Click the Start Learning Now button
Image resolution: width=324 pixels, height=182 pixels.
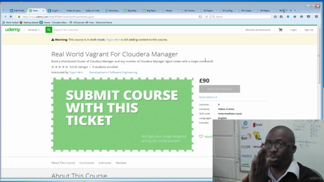click(x=219, y=89)
